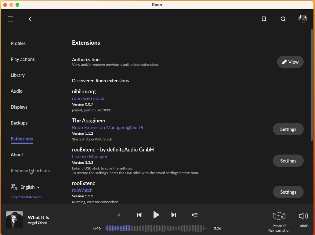This screenshot has width=315, height=235.
Task: Open the English language dropdown
Action: (30, 187)
